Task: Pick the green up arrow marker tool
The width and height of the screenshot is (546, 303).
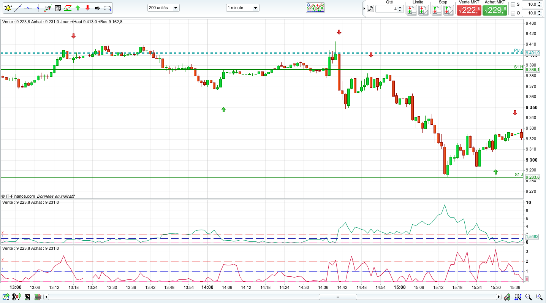Action: tap(78, 8)
